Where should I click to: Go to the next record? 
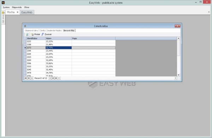(x=50, y=78)
